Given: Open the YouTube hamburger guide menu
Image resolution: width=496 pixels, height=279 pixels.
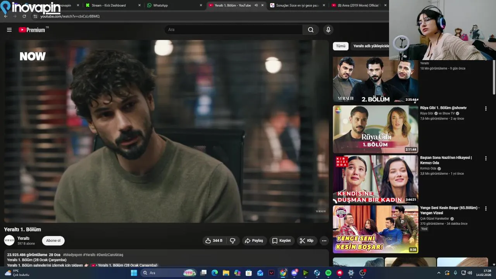Looking at the screenshot, I should pyautogui.click(x=9, y=30).
